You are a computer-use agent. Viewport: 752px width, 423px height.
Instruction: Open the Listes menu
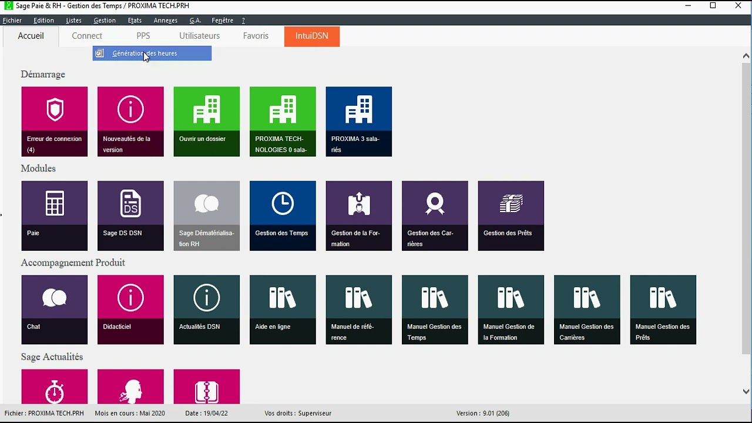click(x=73, y=21)
